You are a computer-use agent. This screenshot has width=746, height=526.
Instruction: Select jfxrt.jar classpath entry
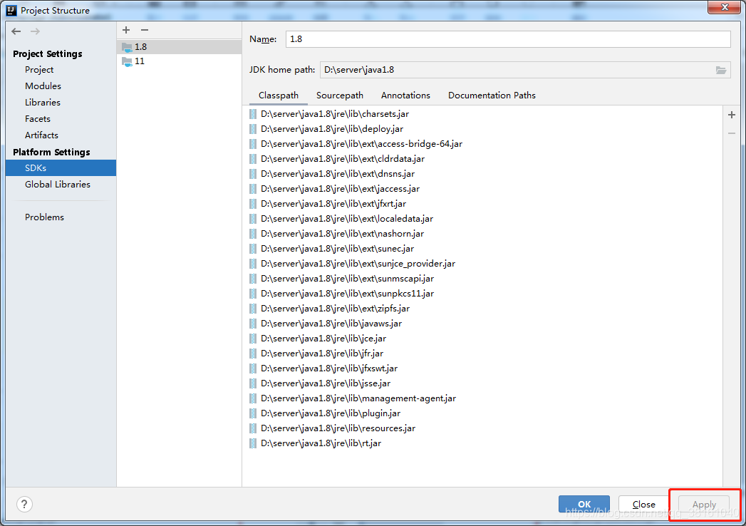coord(328,204)
